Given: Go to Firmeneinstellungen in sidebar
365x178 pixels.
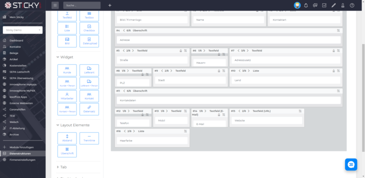Looking at the screenshot, I should 22,160.
